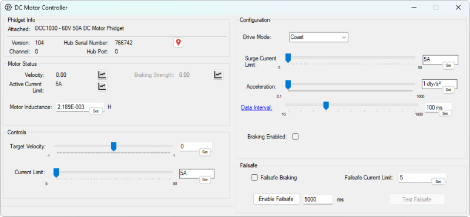The height and width of the screenshot is (217, 470).
Task: Click the Test Failsafe button
Action: pyautogui.click(x=417, y=199)
